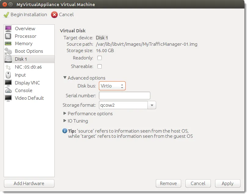Open the Overview hardware page
The image size is (249, 196).
tap(29, 29)
